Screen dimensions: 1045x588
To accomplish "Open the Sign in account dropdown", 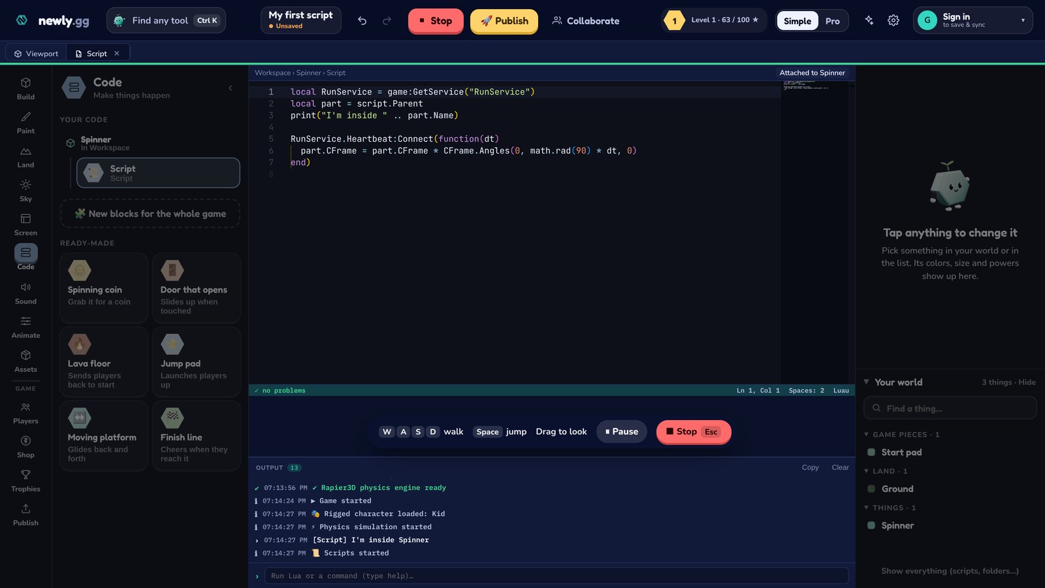I will point(973,20).
